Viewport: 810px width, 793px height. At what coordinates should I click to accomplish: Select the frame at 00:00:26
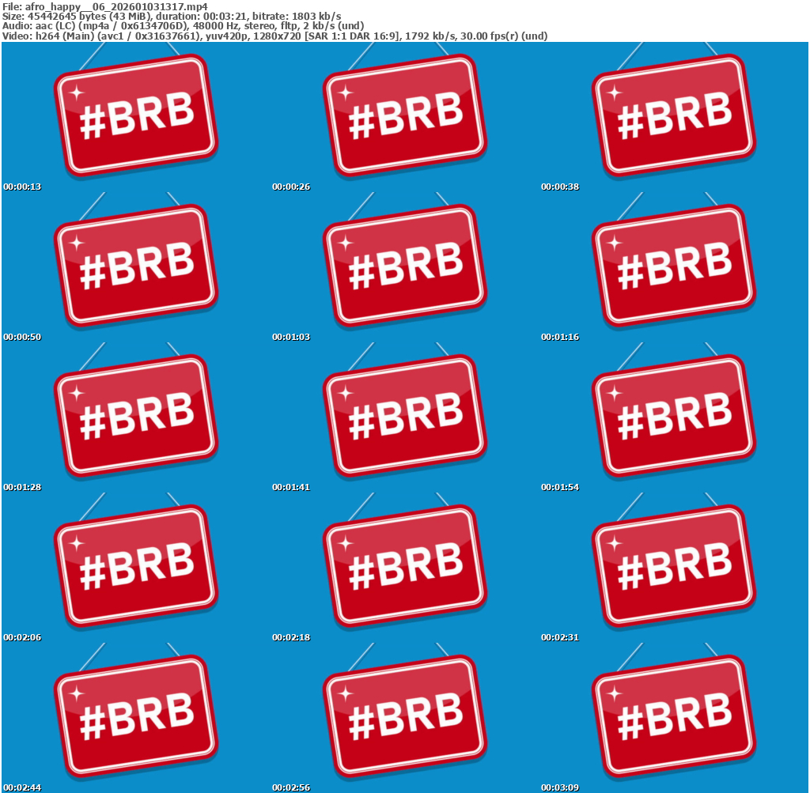405,117
